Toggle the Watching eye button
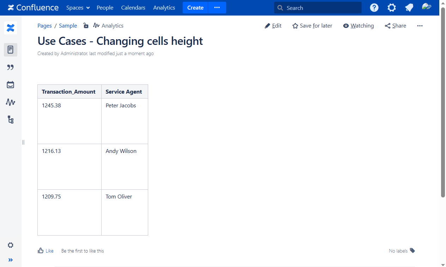 click(358, 26)
